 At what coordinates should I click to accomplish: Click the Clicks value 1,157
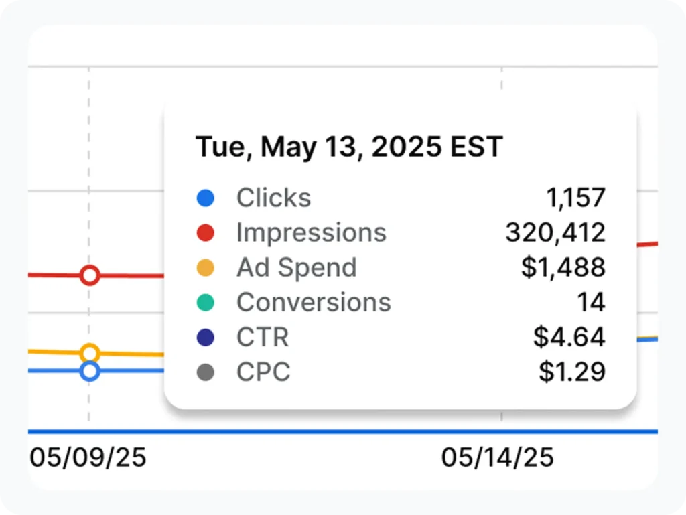[x=575, y=198]
